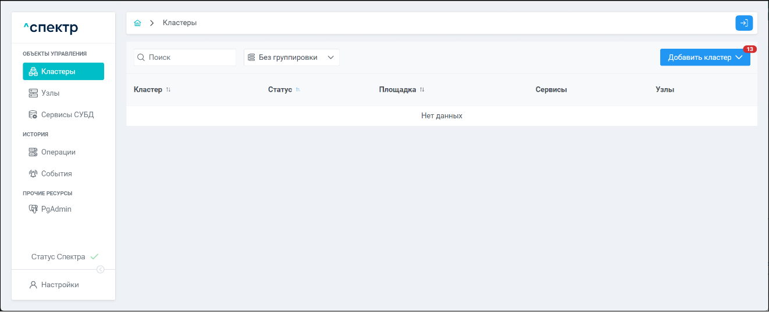This screenshot has width=769, height=312.
Task: Click the Спектр logo
Action: (51, 27)
